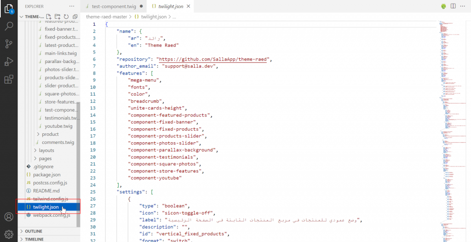Select the twilight.json editor tab

(171, 6)
